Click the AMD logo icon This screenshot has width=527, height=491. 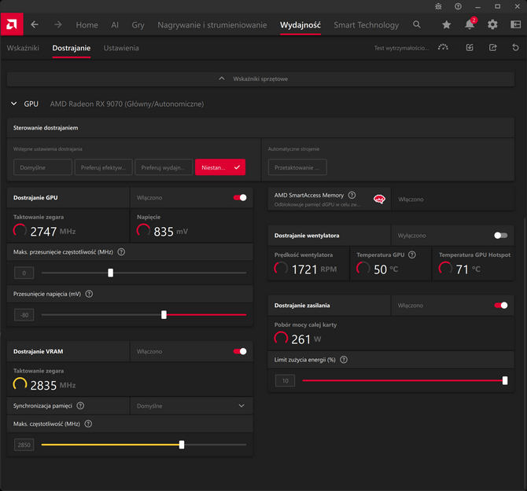[12, 24]
